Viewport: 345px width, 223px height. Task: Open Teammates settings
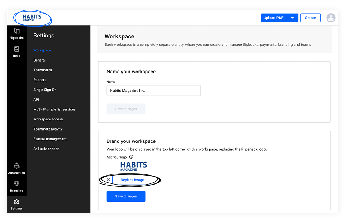(x=43, y=70)
